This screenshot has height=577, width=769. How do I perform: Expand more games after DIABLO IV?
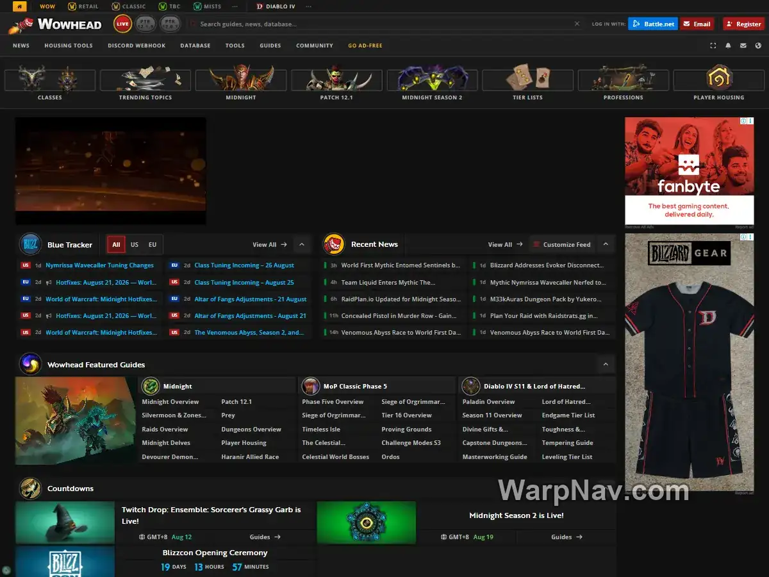click(x=309, y=6)
